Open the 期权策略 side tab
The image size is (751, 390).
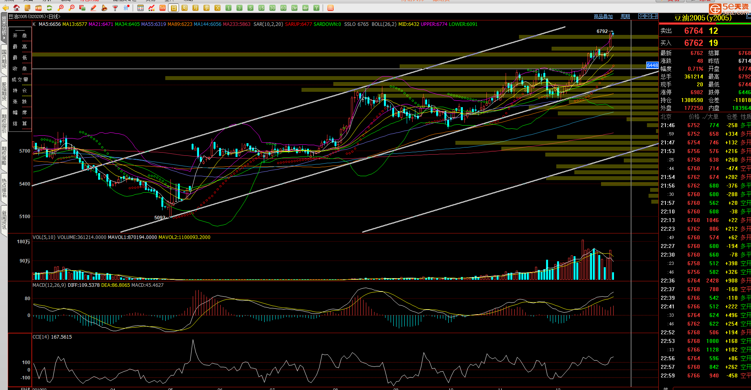tap(4, 156)
